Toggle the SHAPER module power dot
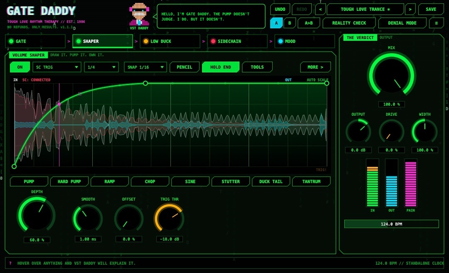This screenshot has width=449, height=273. 79,41
